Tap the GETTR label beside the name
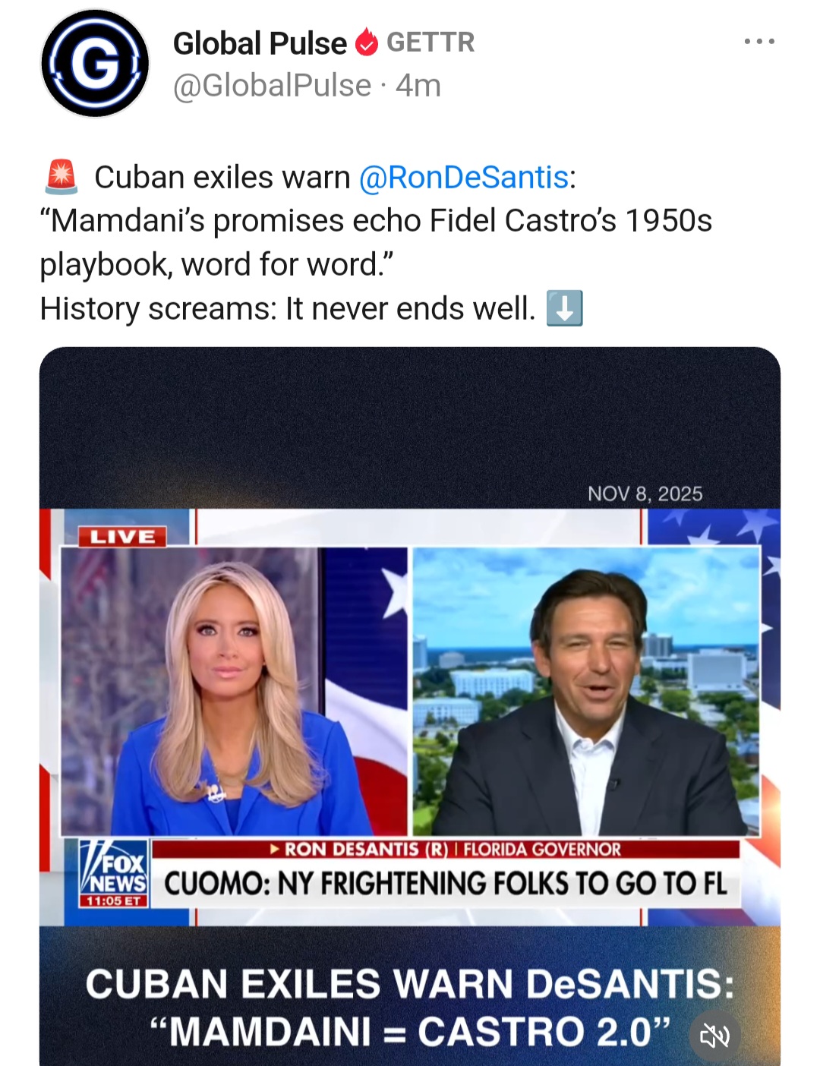Image resolution: width=820 pixels, height=1066 pixels. (x=430, y=43)
